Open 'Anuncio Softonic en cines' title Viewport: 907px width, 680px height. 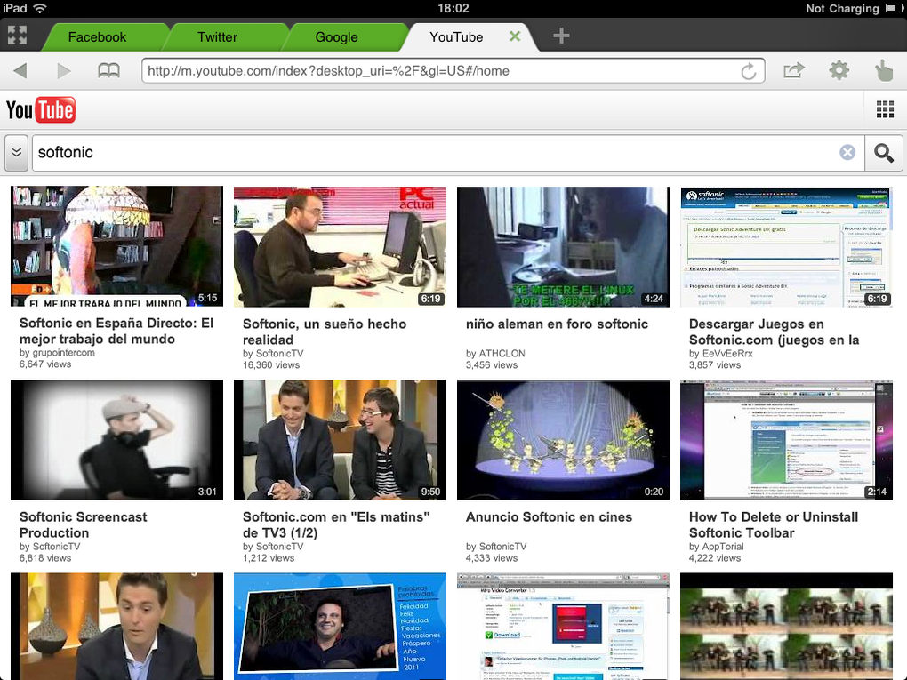click(549, 517)
